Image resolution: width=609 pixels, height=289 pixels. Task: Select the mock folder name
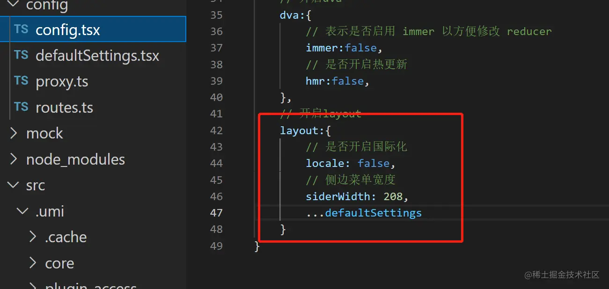point(44,134)
